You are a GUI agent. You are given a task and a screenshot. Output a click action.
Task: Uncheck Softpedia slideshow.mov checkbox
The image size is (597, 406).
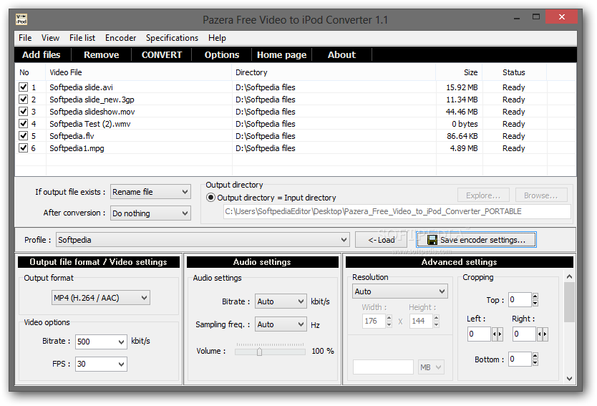(x=23, y=111)
